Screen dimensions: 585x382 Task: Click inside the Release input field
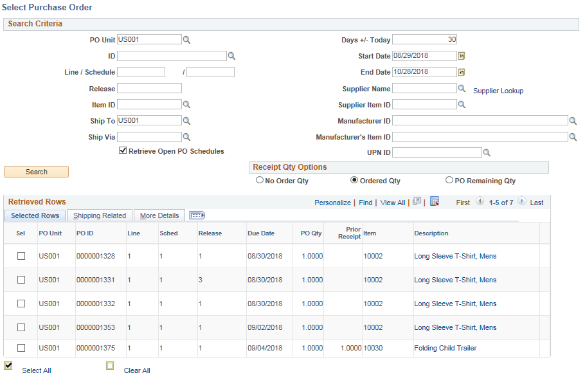coord(149,87)
